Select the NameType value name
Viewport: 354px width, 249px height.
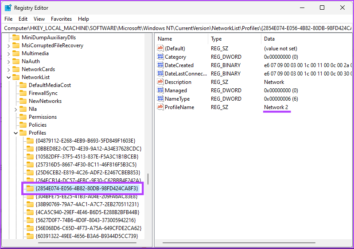tap(177, 99)
